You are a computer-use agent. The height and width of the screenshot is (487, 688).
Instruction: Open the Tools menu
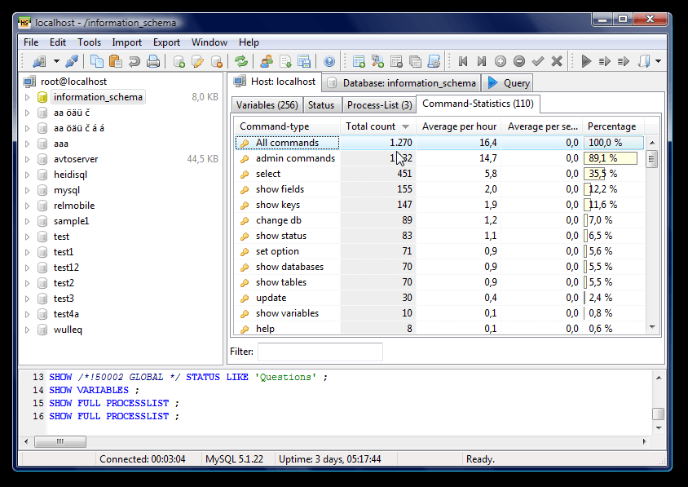point(89,42)
